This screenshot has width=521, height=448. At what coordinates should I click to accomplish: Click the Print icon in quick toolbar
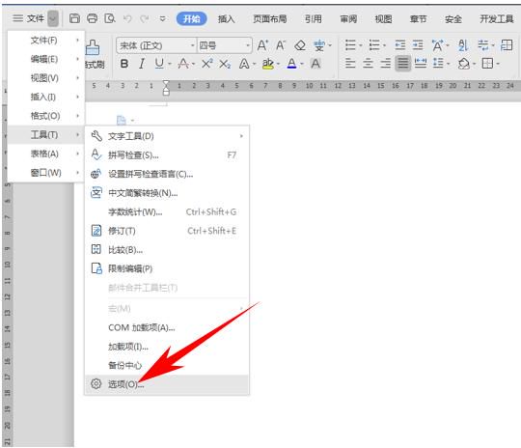coord(92,18)
